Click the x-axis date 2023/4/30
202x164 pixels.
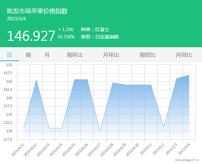click(x=132, y=150)
